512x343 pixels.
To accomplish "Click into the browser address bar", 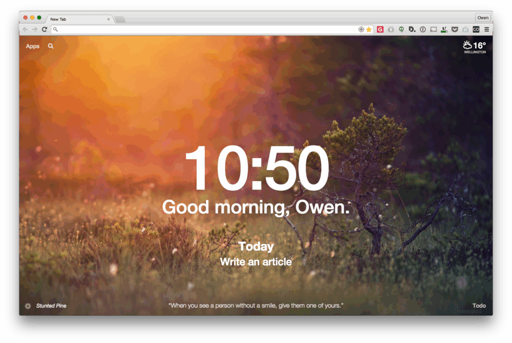I will coord(205,29).
